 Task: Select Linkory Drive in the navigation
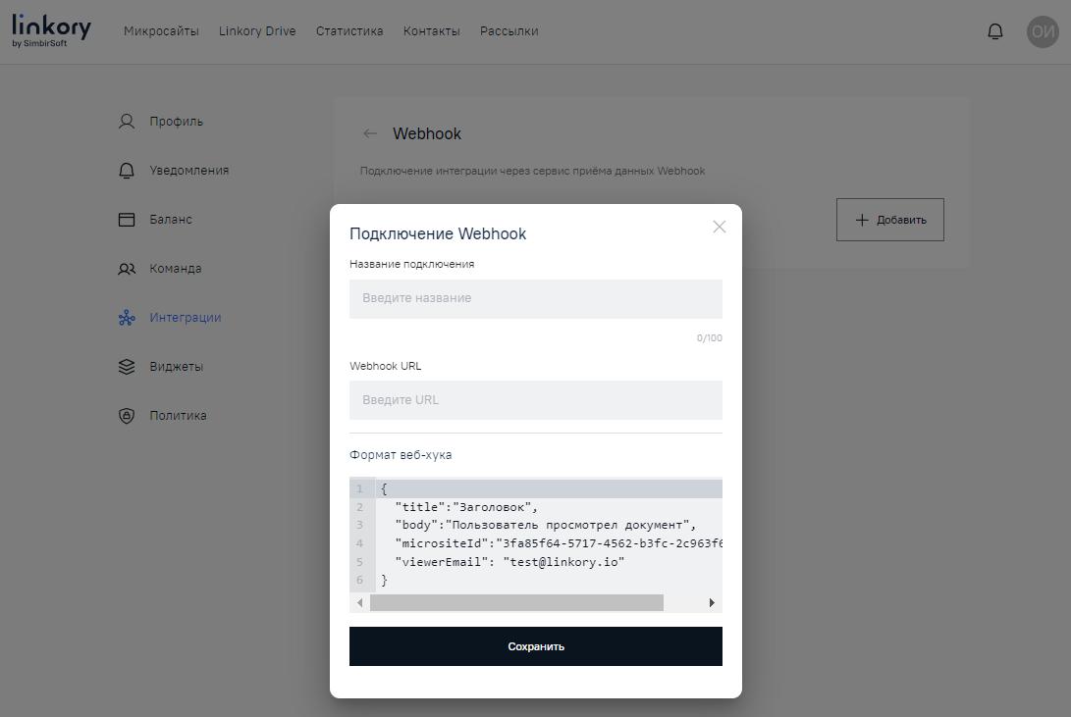(256, 30)
